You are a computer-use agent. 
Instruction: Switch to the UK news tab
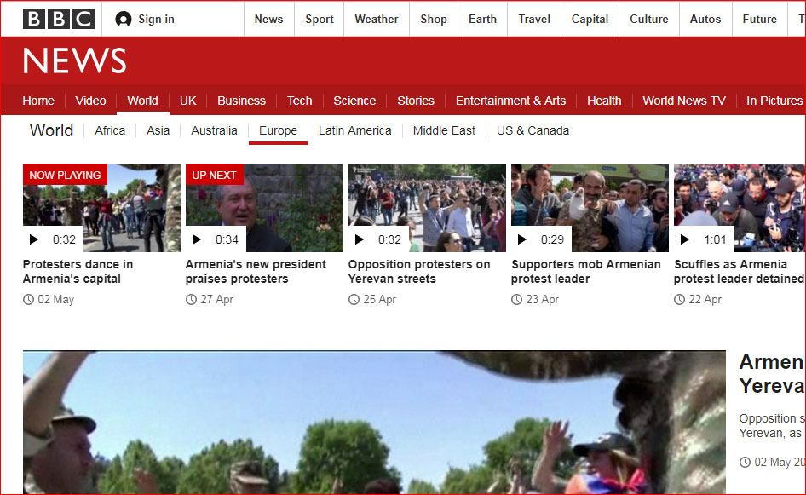click(188, 101)
